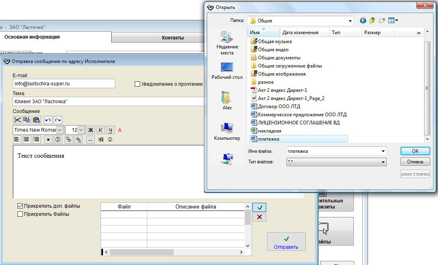Screen dimensions: 438x265
Task: Insert a smiley emoticon
Action: pos(110,139)
